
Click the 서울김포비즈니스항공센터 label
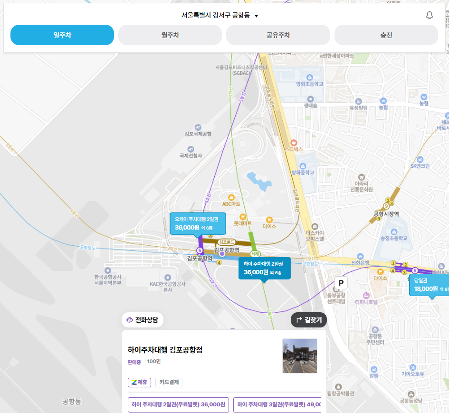241,70
